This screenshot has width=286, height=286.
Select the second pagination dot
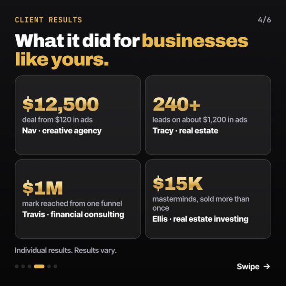coord(23,266)
